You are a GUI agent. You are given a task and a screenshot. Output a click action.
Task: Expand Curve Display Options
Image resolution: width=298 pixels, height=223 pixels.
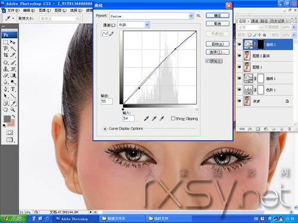104,128
